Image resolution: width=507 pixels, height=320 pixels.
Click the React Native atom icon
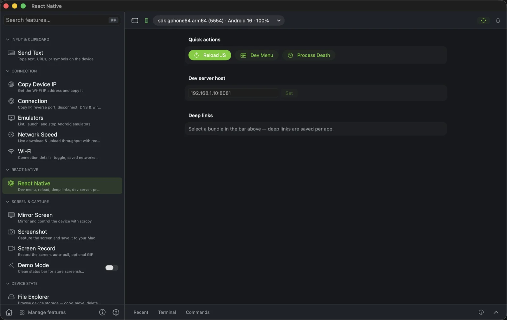(11, 183)
